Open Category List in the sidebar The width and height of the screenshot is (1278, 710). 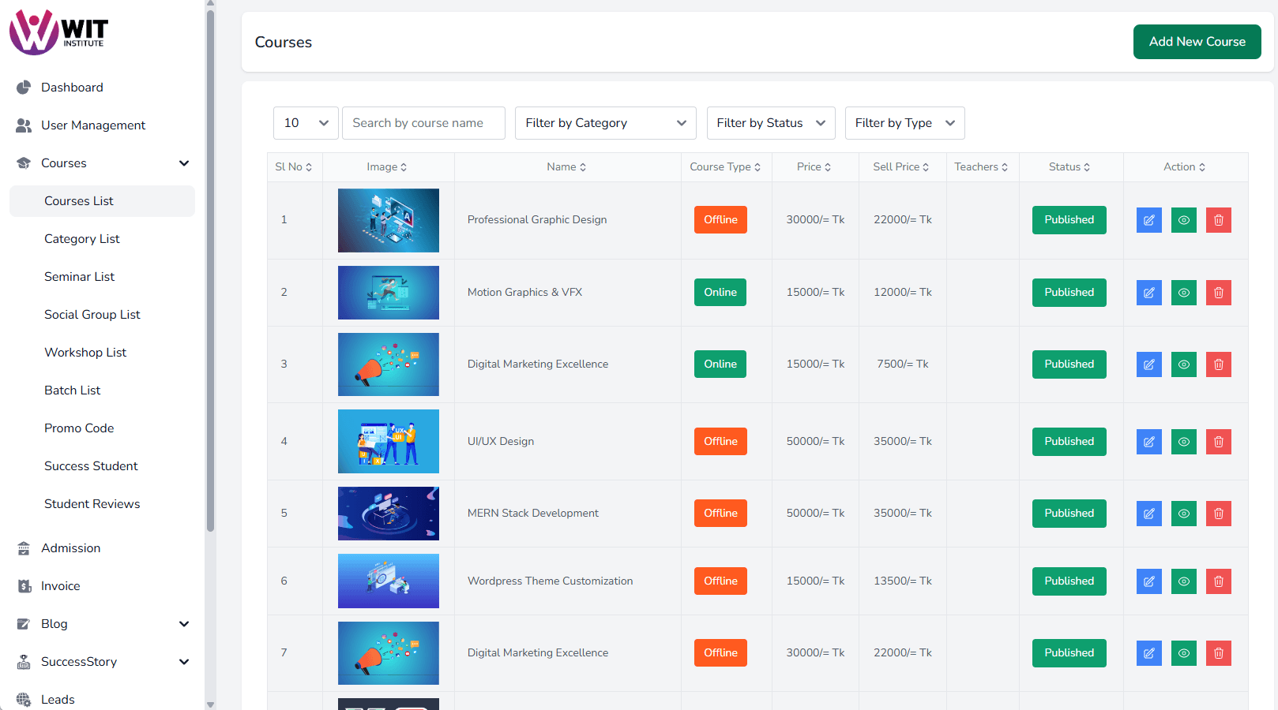tap(102, 239)
